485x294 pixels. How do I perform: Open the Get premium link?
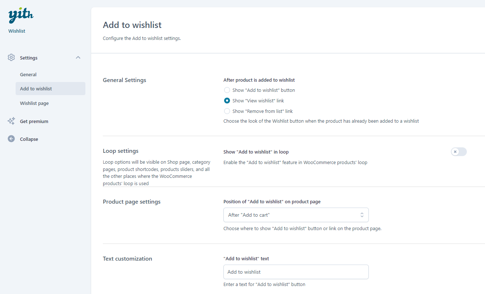34,121
